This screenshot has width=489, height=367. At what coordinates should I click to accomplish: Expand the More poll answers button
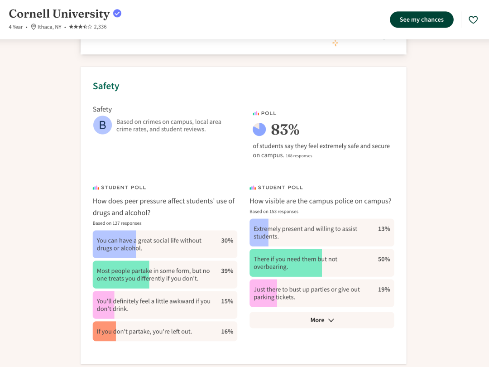tap(322, 320)
